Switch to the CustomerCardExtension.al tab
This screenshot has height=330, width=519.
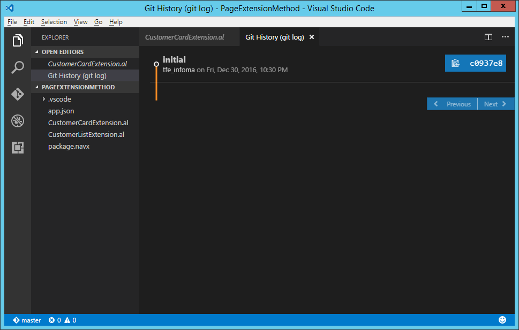pos(184,37)
